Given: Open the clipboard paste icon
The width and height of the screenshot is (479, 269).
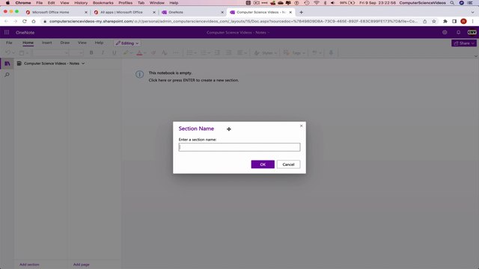Looking at the screenshot, I should point(22,53).
